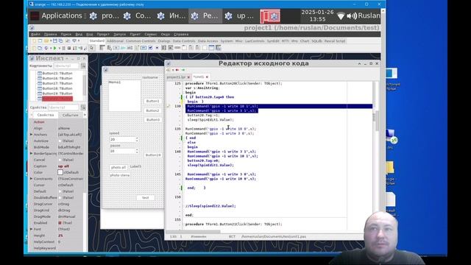The image size is (471, 265).
Task: Pick TMainMenu component from the palette
Action: (102, 48)
